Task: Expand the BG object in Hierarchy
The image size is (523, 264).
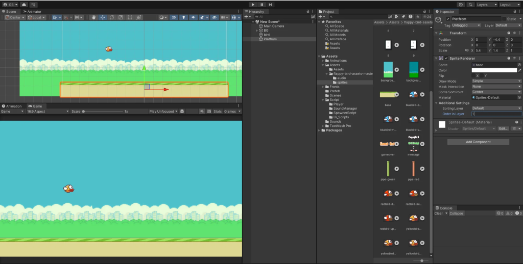Action: (257, 30)
